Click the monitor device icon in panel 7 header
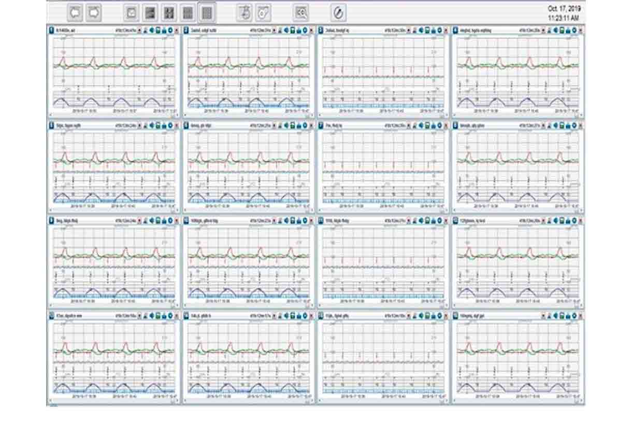 coord(428,125)
